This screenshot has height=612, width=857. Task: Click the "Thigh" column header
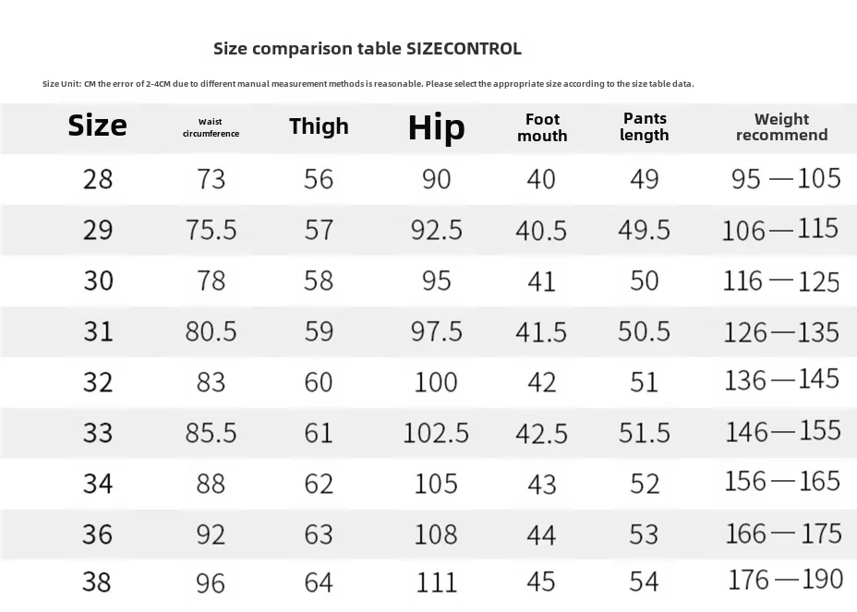click(319, 126)
